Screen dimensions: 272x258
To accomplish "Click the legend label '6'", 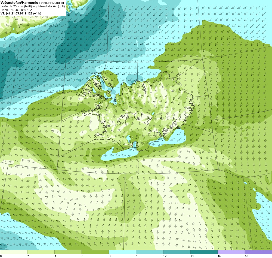I will (82, 256).
